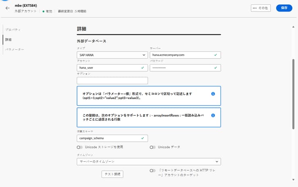Click the scrollbar up arrow
The width and height of the screenshot is (298, 187).
pos(293,27)
